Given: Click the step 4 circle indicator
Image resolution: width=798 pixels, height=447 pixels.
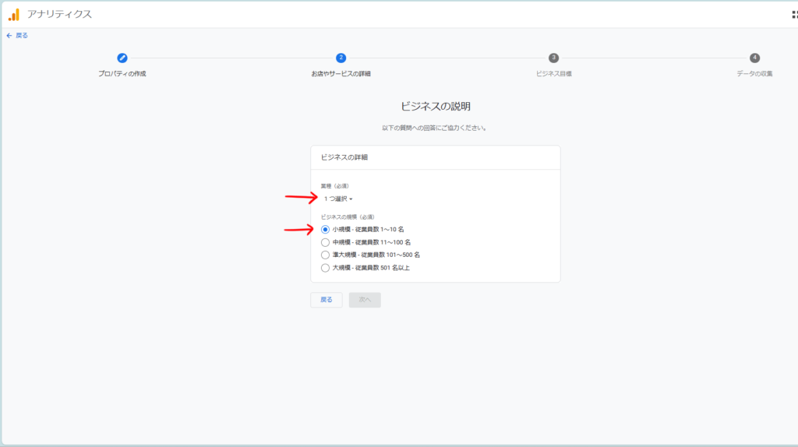Looking at the screenshot, I should coord(754,58).
